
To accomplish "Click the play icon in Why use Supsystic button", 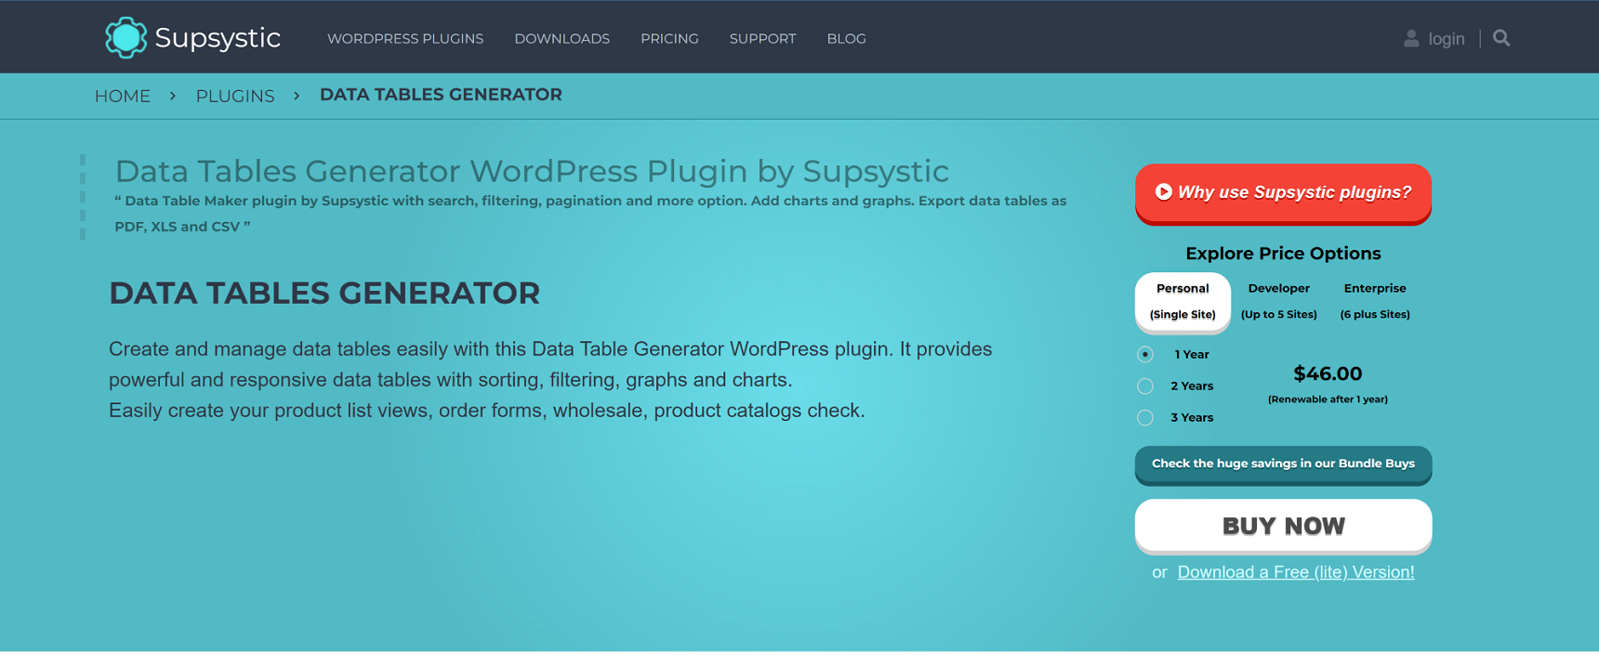I will click(x=1163, y=191).
